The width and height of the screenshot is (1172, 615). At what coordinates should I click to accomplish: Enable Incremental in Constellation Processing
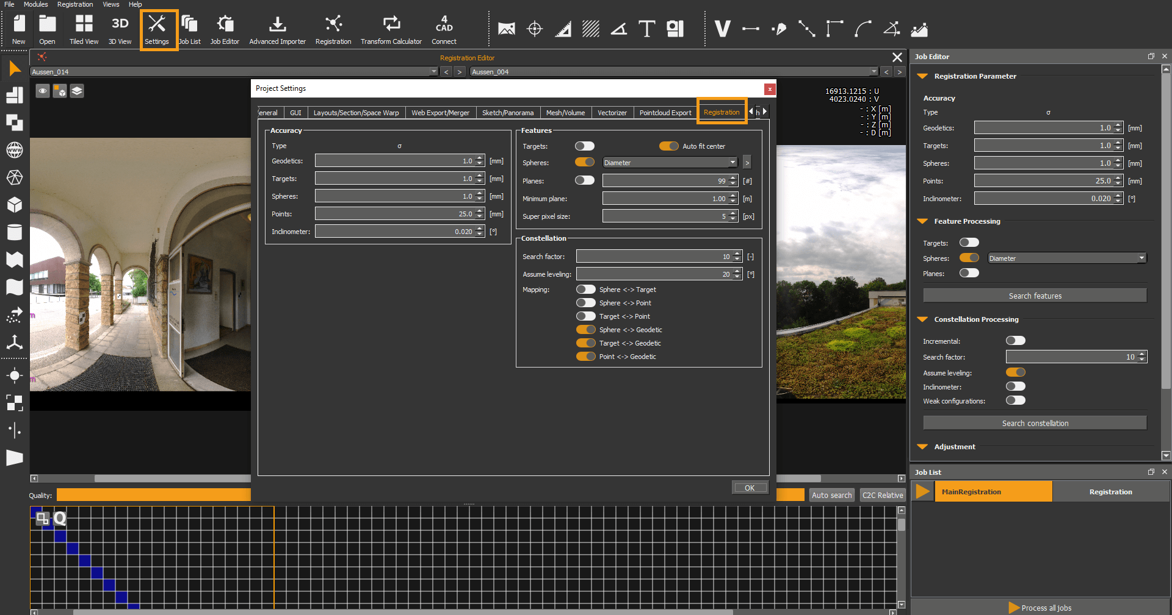(x=1015, y=341)
